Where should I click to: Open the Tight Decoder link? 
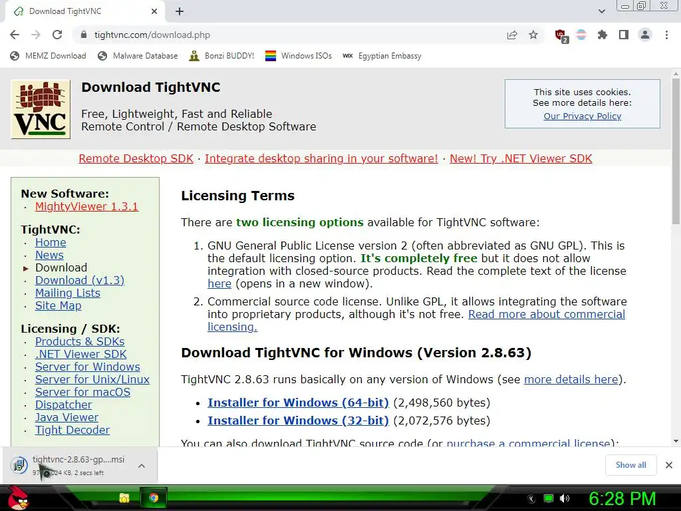72,430
